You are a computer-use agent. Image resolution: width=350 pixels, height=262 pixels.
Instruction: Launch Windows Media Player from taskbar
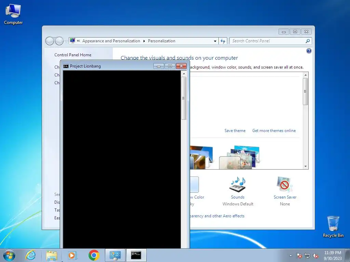[x=72, y=255]
